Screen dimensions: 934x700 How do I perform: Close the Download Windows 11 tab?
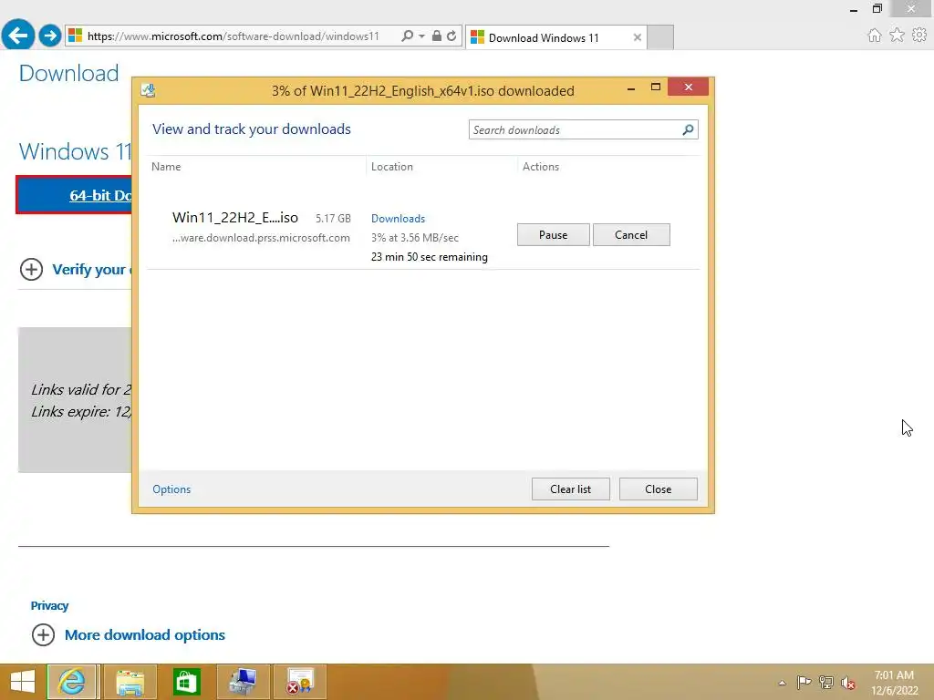pyautogui.click(x=638, y=37)
